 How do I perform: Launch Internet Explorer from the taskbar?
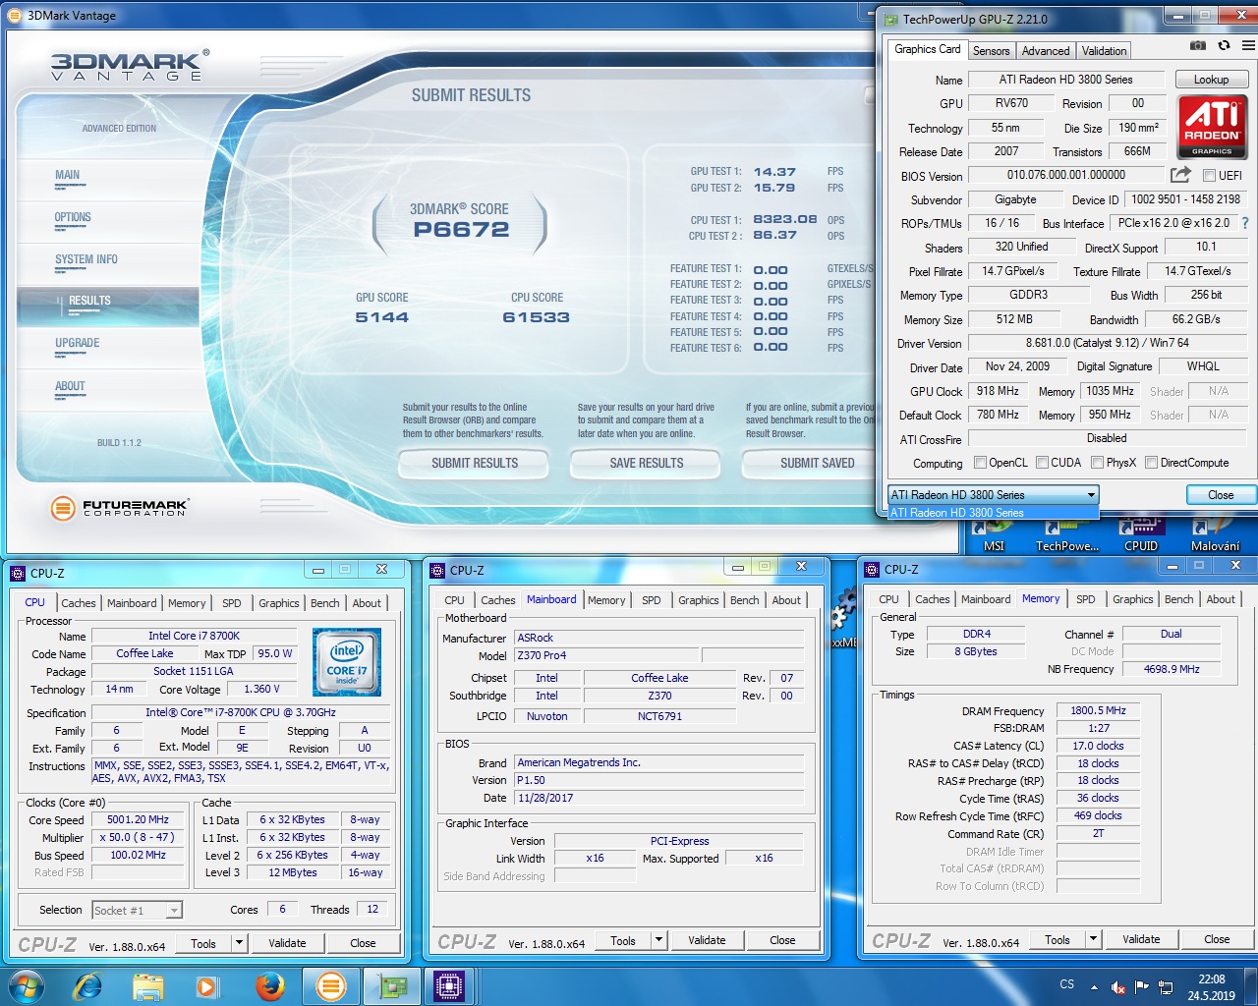click(x=87, y=985)
